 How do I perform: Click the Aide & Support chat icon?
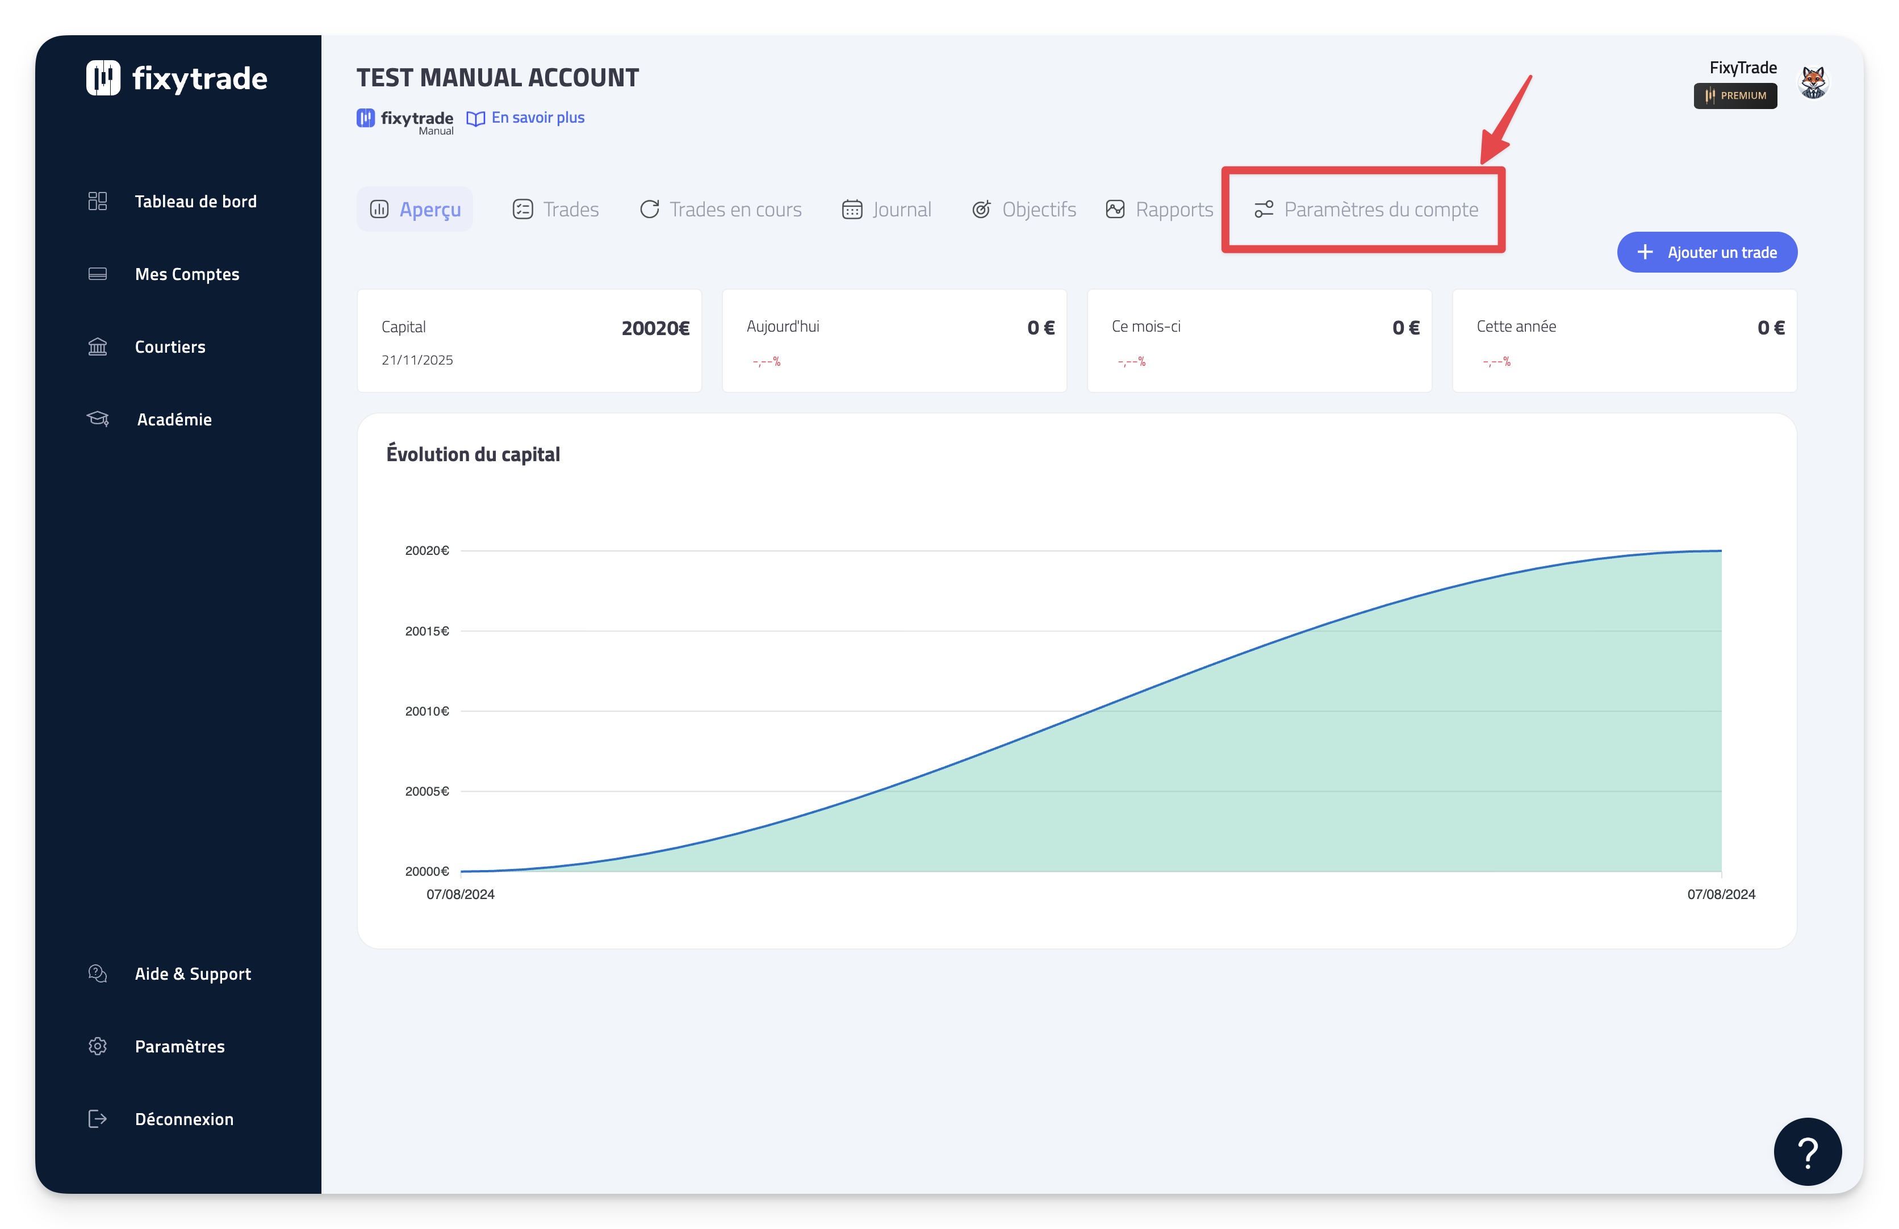[97, 973]
